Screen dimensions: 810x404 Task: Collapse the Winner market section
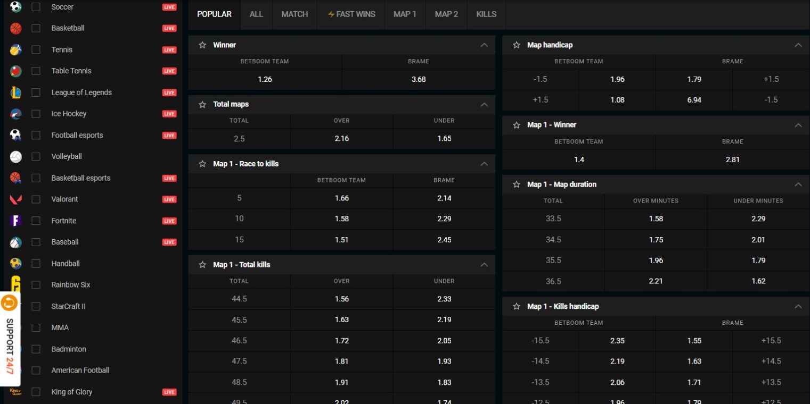click(484, 45)
